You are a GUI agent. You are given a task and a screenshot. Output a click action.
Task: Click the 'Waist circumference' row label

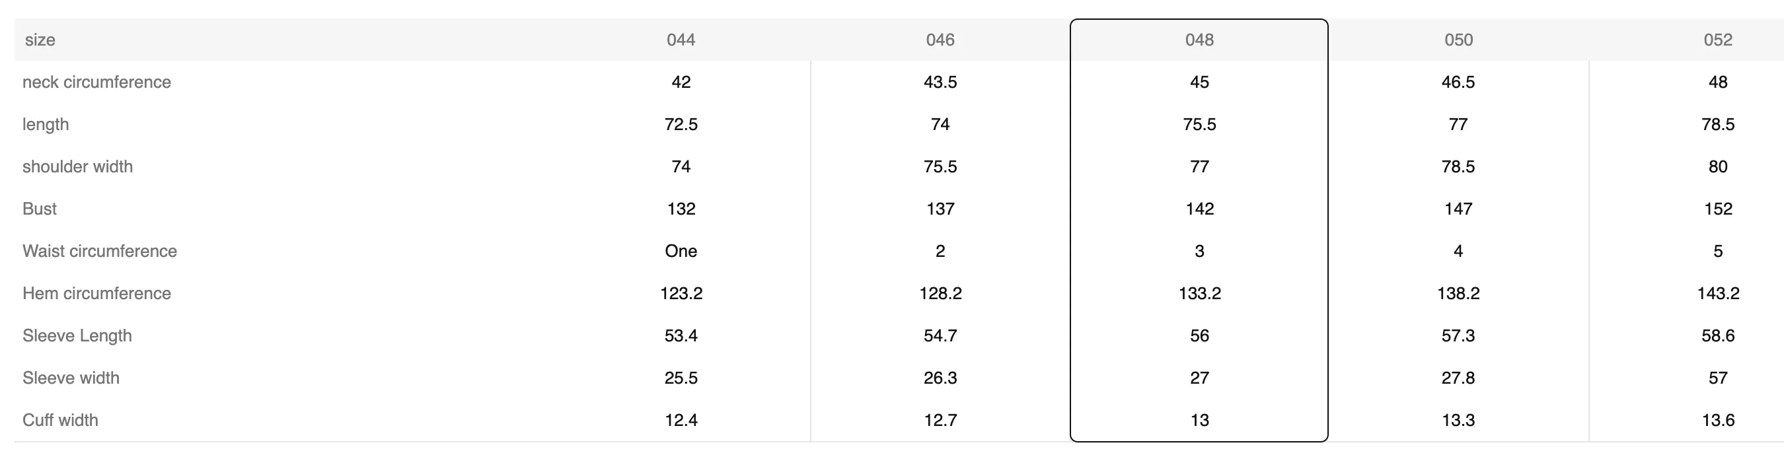(100, 251)
